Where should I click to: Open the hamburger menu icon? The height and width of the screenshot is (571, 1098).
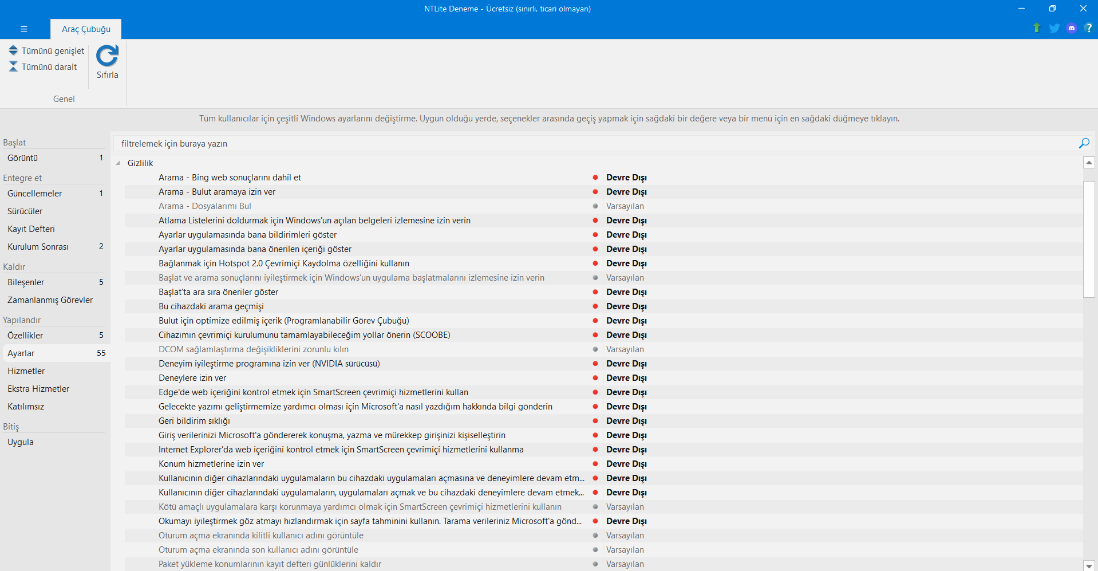click(x=23, y=29)
